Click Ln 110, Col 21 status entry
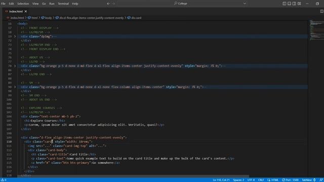The height and width of the screenshot is (182, 324). coord(221,180)
